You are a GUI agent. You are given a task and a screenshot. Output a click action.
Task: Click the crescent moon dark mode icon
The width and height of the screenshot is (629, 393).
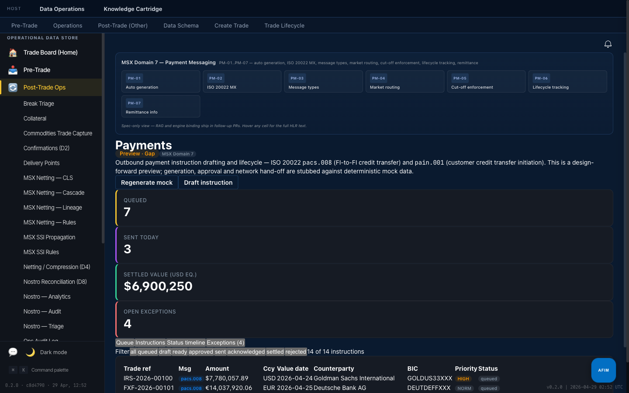30,352
